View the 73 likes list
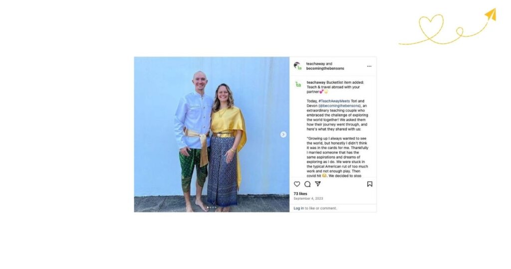The height and width of the screenshot is (269, 511). (300, 194)
